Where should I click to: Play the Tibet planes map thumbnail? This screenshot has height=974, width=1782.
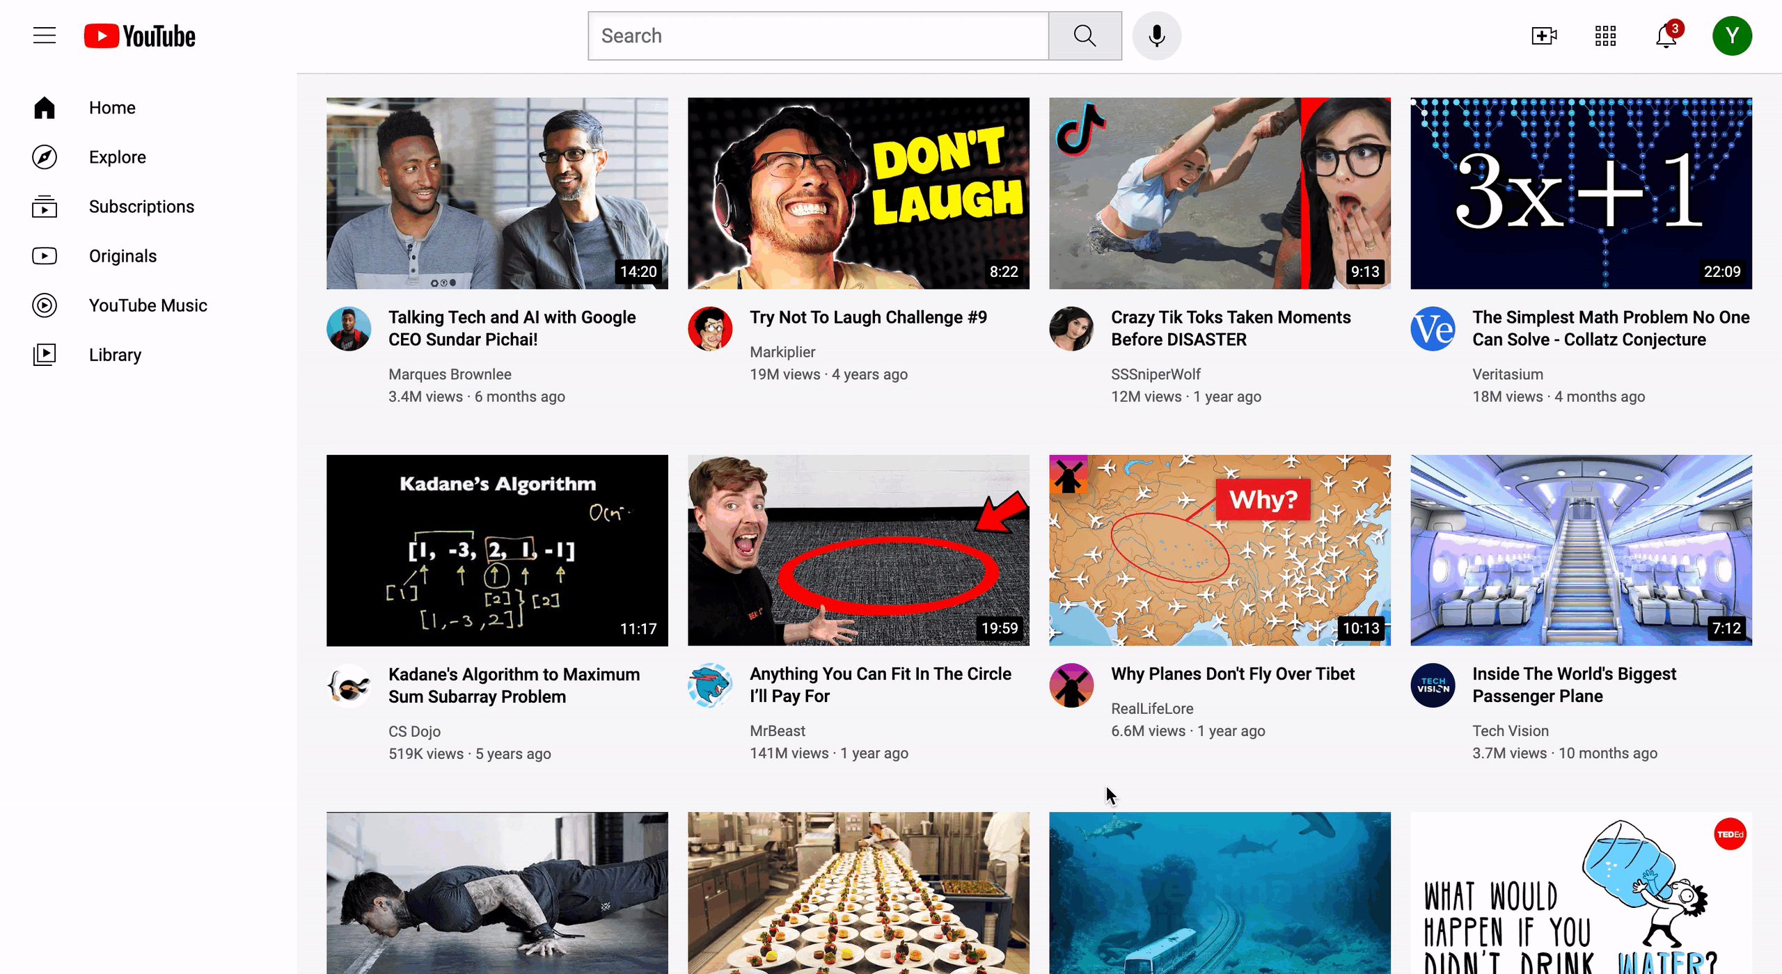click(x=1220, y=550)
